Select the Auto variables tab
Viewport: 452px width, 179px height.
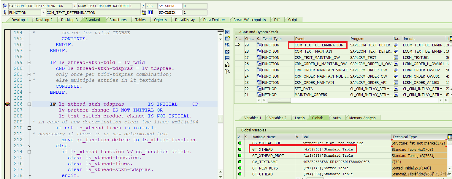(337, 118)
